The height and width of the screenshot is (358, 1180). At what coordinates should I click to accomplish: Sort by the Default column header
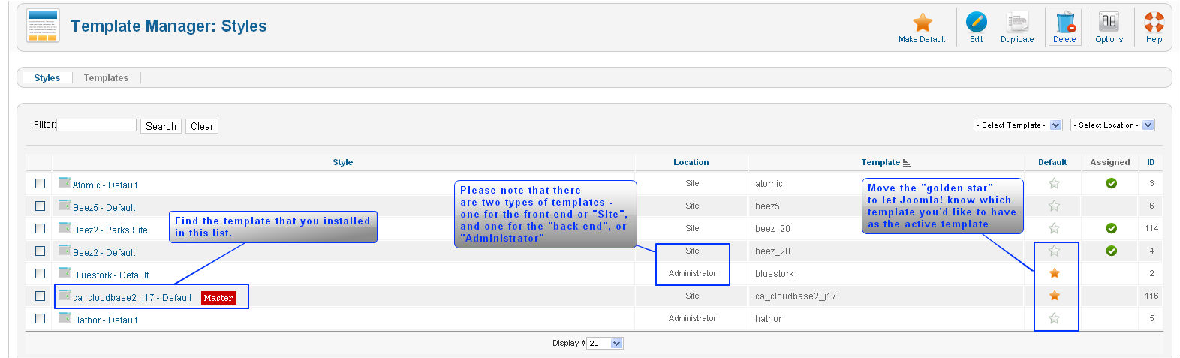coord(1052,162)
